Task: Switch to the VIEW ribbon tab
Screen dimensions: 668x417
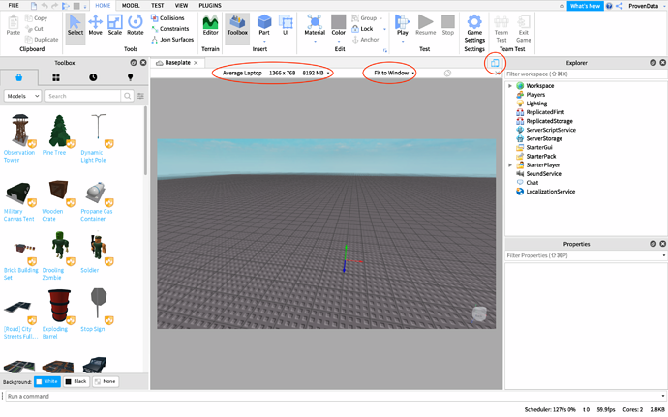Action: point(181,6)
